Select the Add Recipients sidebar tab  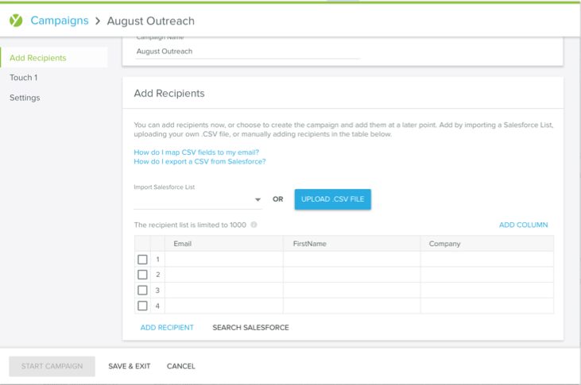pos(54,58)
